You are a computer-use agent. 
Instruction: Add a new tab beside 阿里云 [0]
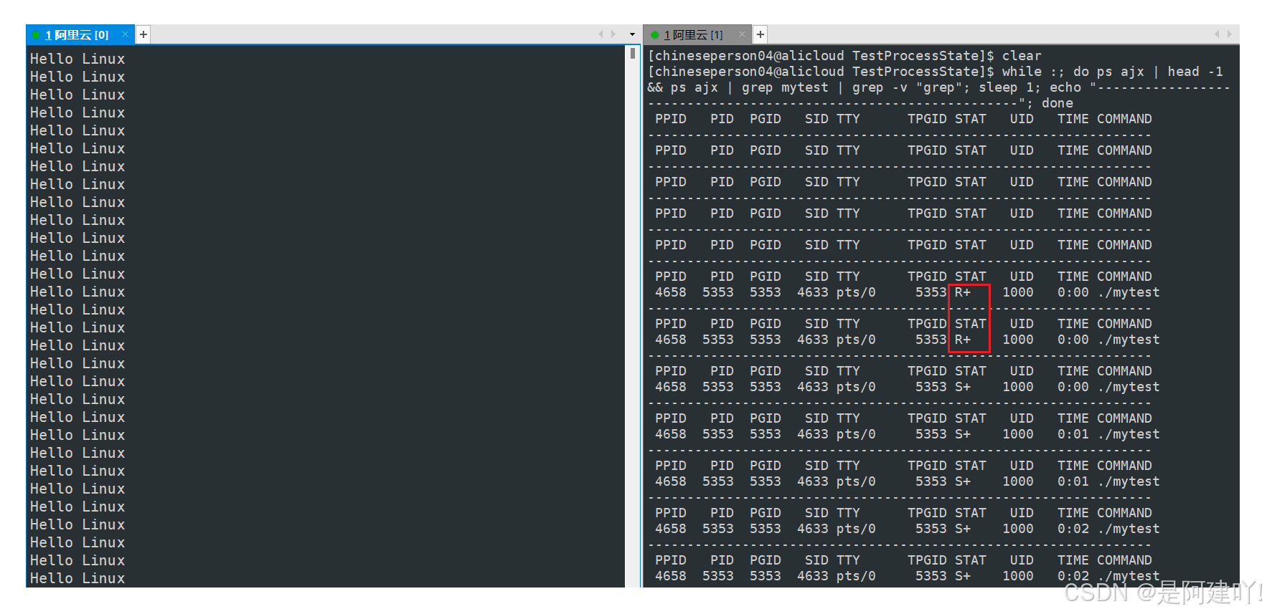(143, 34)
